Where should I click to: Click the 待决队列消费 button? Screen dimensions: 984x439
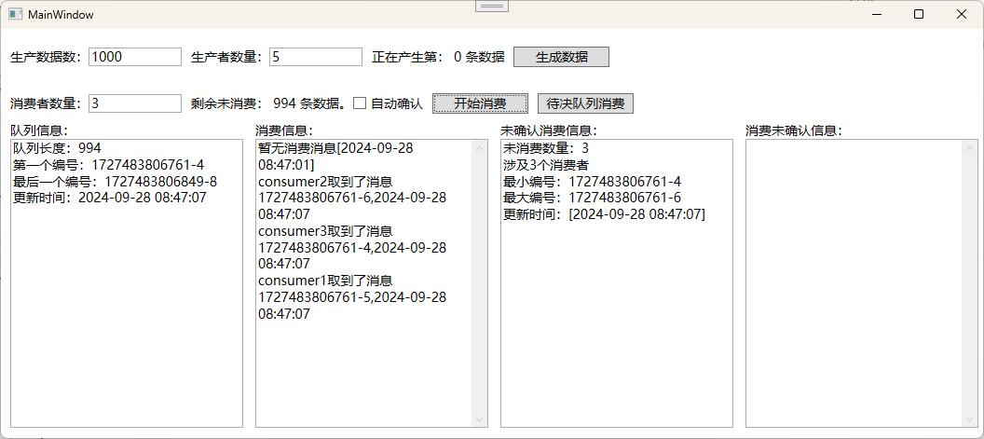tap(585, 103)
